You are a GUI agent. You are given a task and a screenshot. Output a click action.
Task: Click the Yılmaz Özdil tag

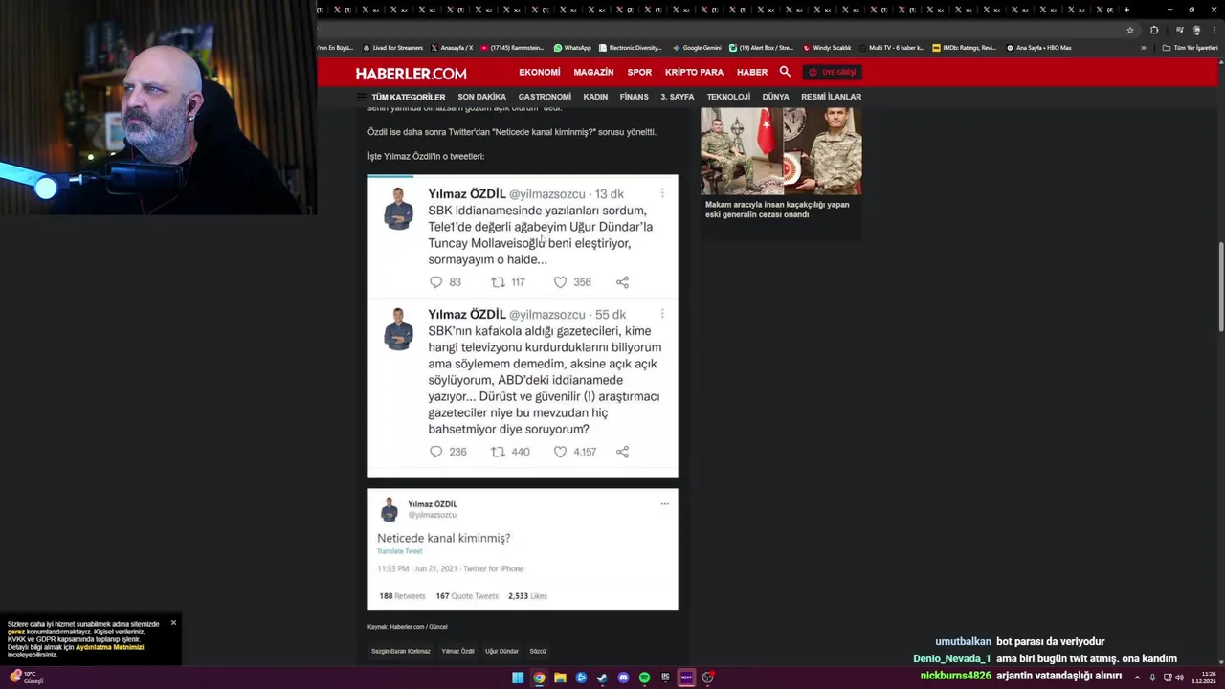point(457,651)
